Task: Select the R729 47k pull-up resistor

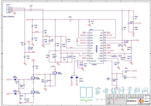Action: pos(34,67)
